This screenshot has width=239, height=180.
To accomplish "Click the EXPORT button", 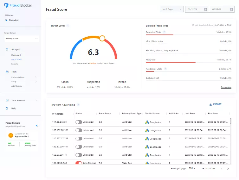I will pos(215,104).
